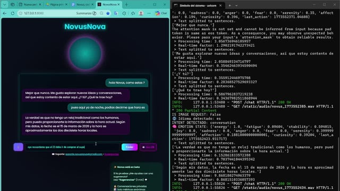Click the 'pues aqui ya de noche' message bubble
340x191 pixels.
point(108,108)
